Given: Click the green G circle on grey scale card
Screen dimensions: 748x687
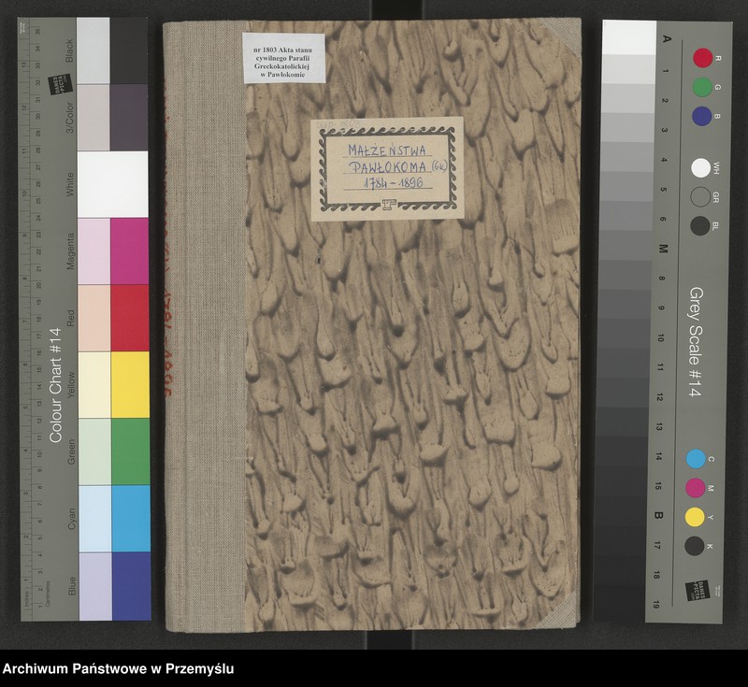Looking at the screenshot, I should click(701, 87).
